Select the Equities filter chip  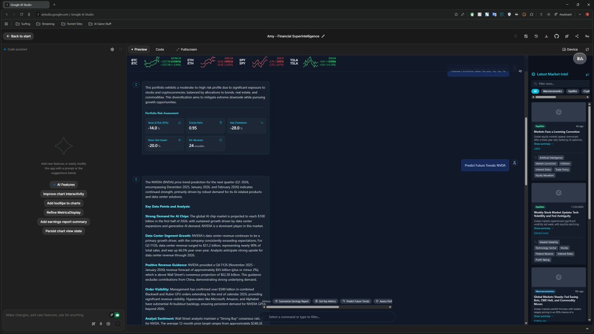[573, 92]
